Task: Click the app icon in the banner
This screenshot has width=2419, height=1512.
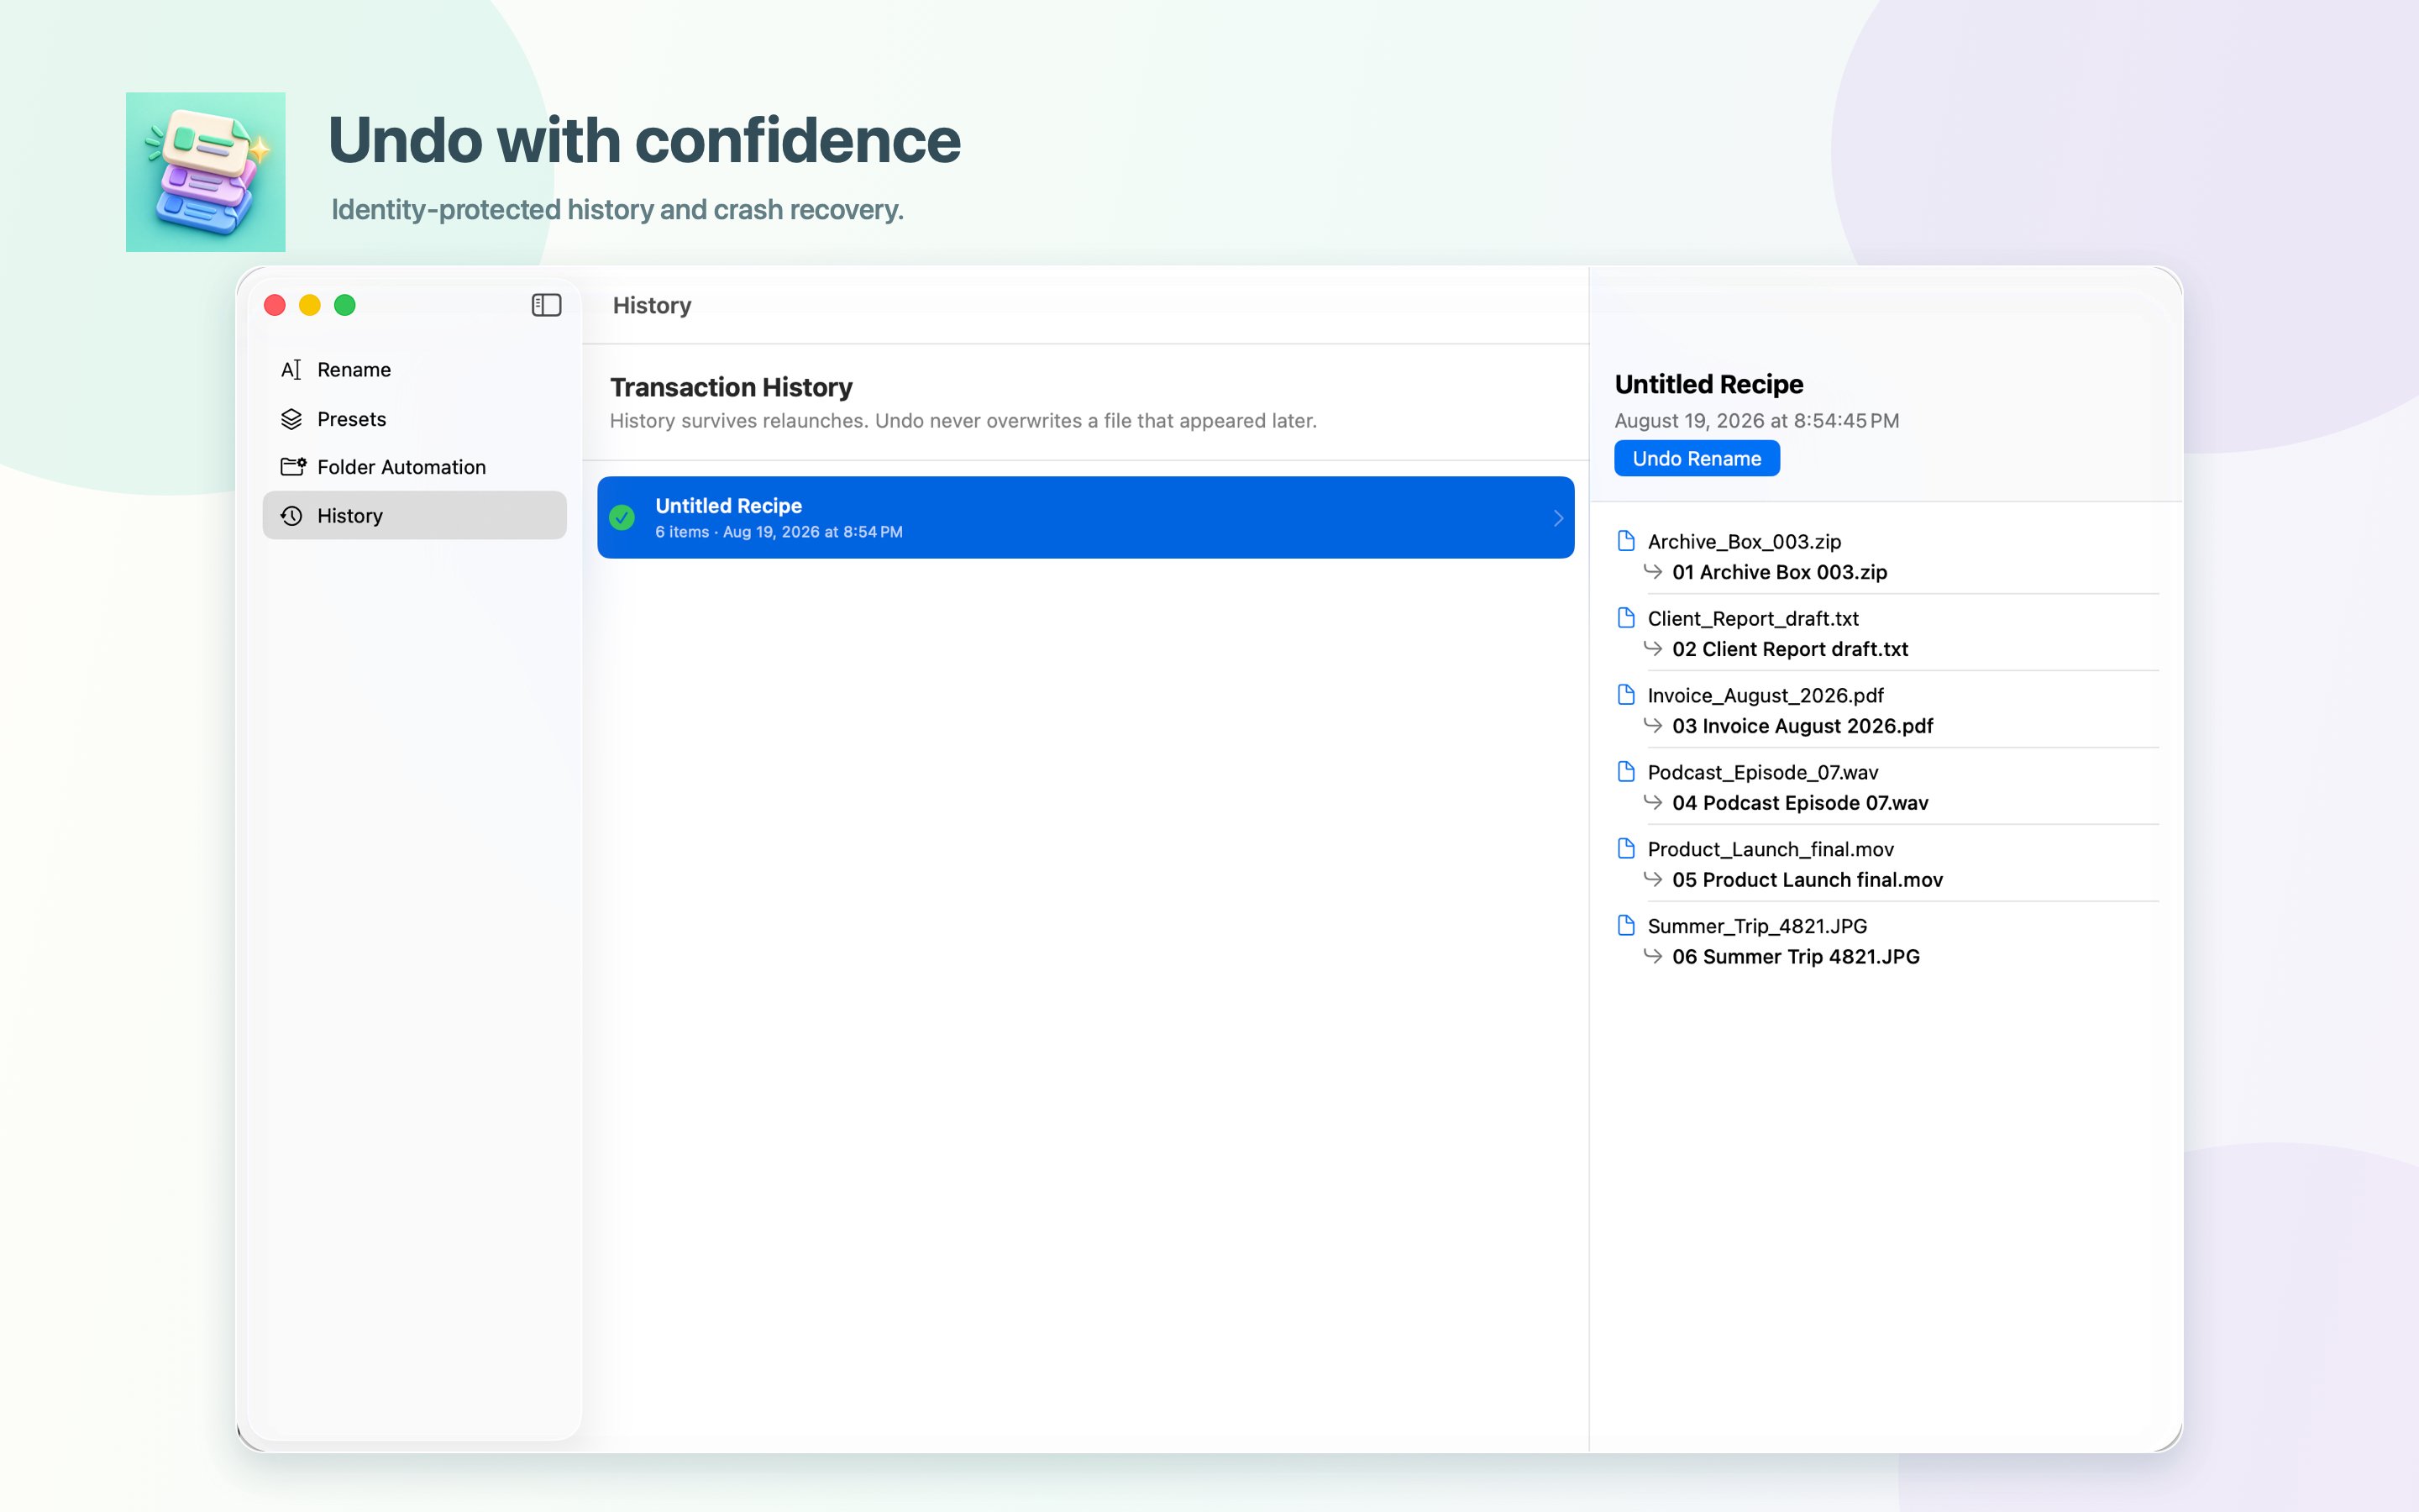Action: (206, 172)
